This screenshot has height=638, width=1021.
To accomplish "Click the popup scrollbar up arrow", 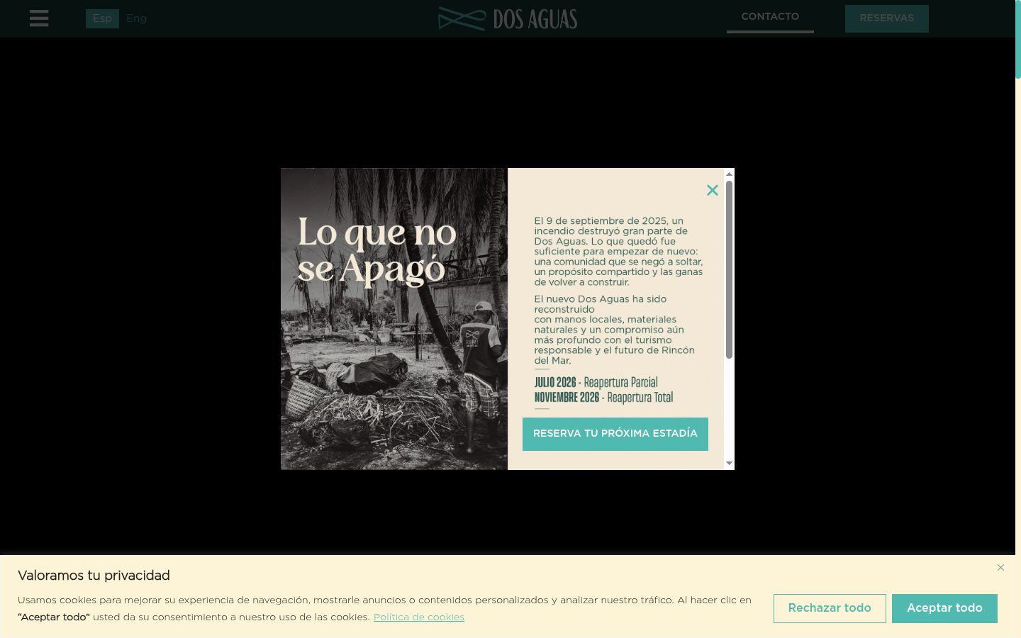I will pos(729,174).
